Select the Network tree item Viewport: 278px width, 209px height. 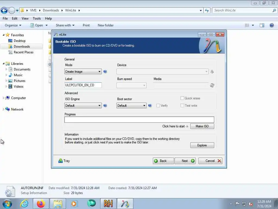coord(17,109)
